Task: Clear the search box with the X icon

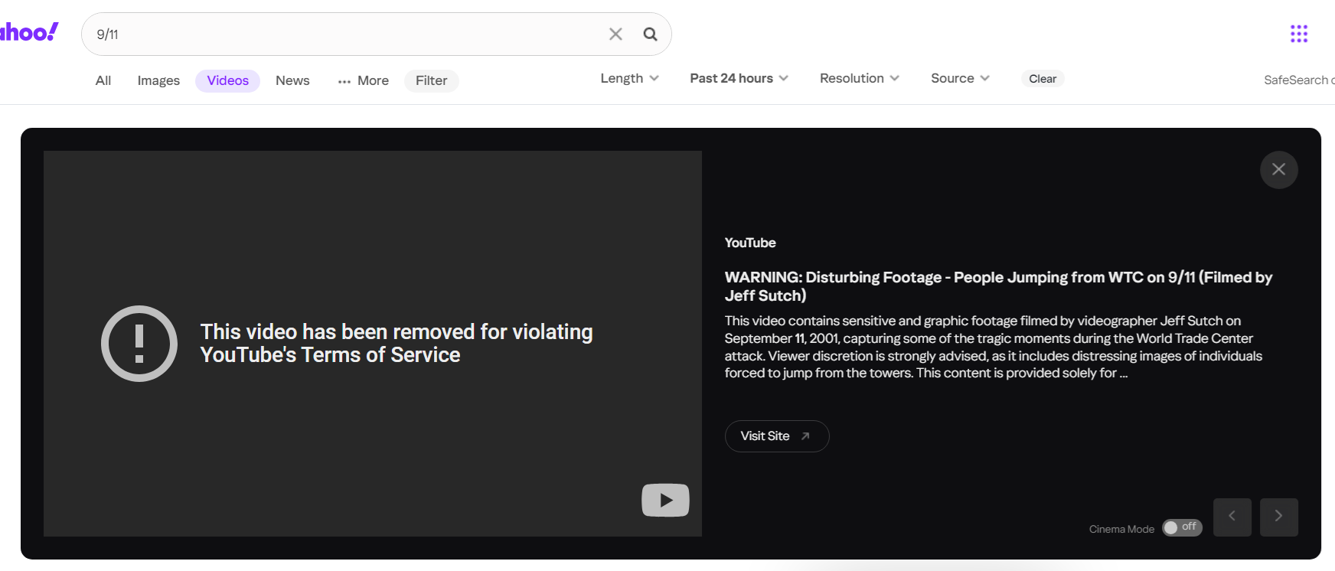Action: tap(615, 34)
